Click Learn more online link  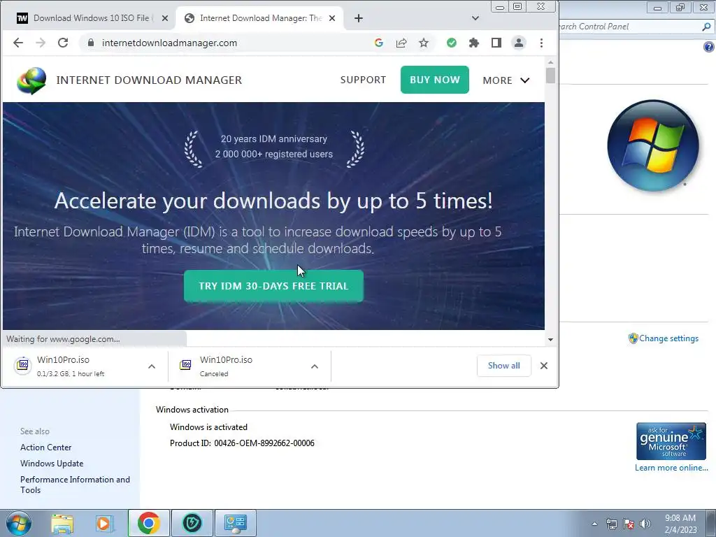click(671, 468)
